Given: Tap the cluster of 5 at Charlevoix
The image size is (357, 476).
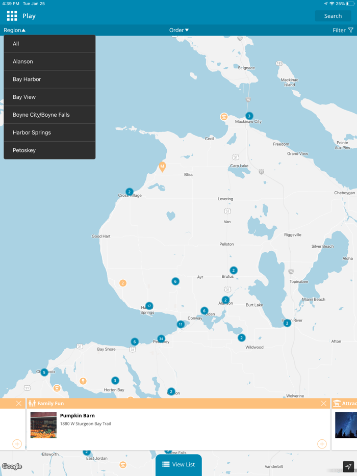Looking at the screenshot, I should [x=44, y=372].
